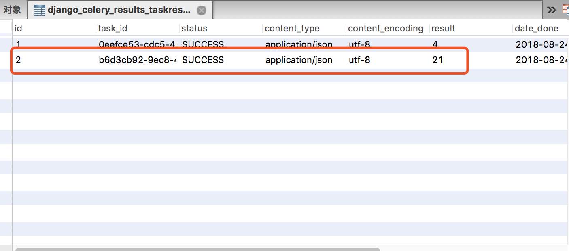
Task: Click the result cell showing 21
Action: coord(437,60)
